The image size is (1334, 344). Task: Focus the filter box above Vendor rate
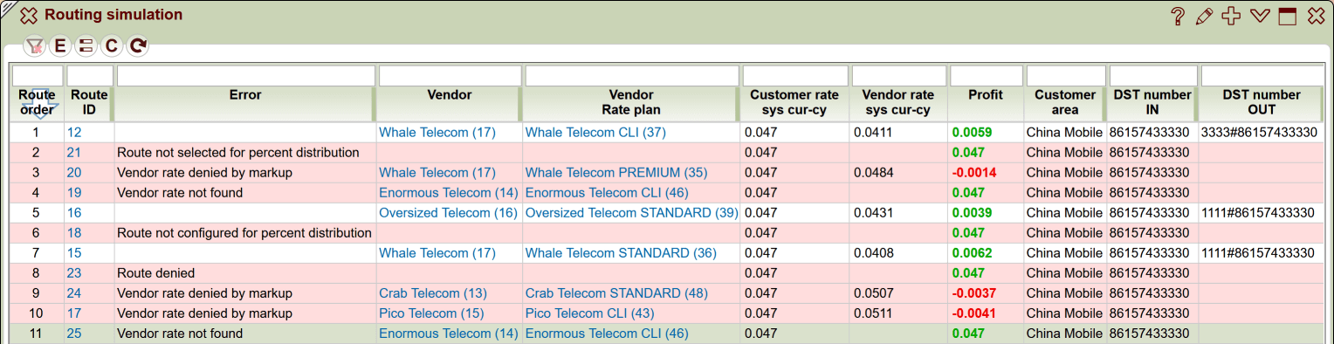click(x=899, y=76)
